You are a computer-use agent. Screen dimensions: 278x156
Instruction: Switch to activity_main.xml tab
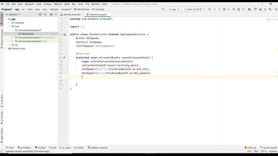pyautogui.click(x=72, y=14)
